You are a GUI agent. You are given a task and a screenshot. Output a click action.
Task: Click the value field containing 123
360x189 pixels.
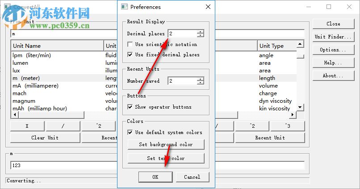point(63,165)
